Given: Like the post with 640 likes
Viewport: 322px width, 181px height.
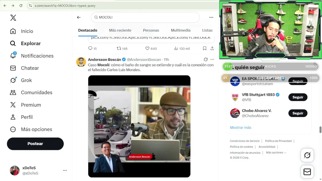Looking at the screenshot, I should click(x=151, y=49).
